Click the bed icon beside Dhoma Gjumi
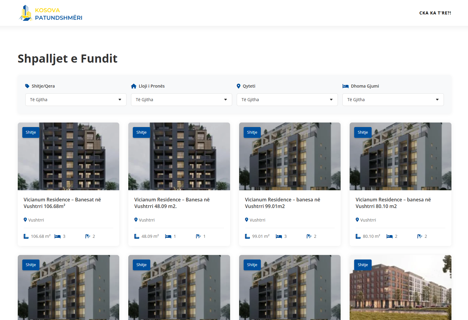The width and height of the screenshot is (468, 320). (345, 86)
